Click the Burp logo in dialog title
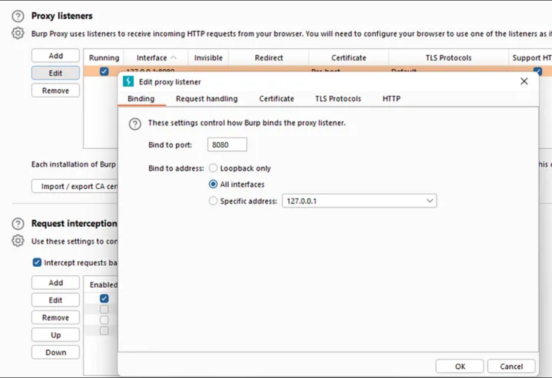Viewport: 552px width, 378px height. [x=128, y=82]
